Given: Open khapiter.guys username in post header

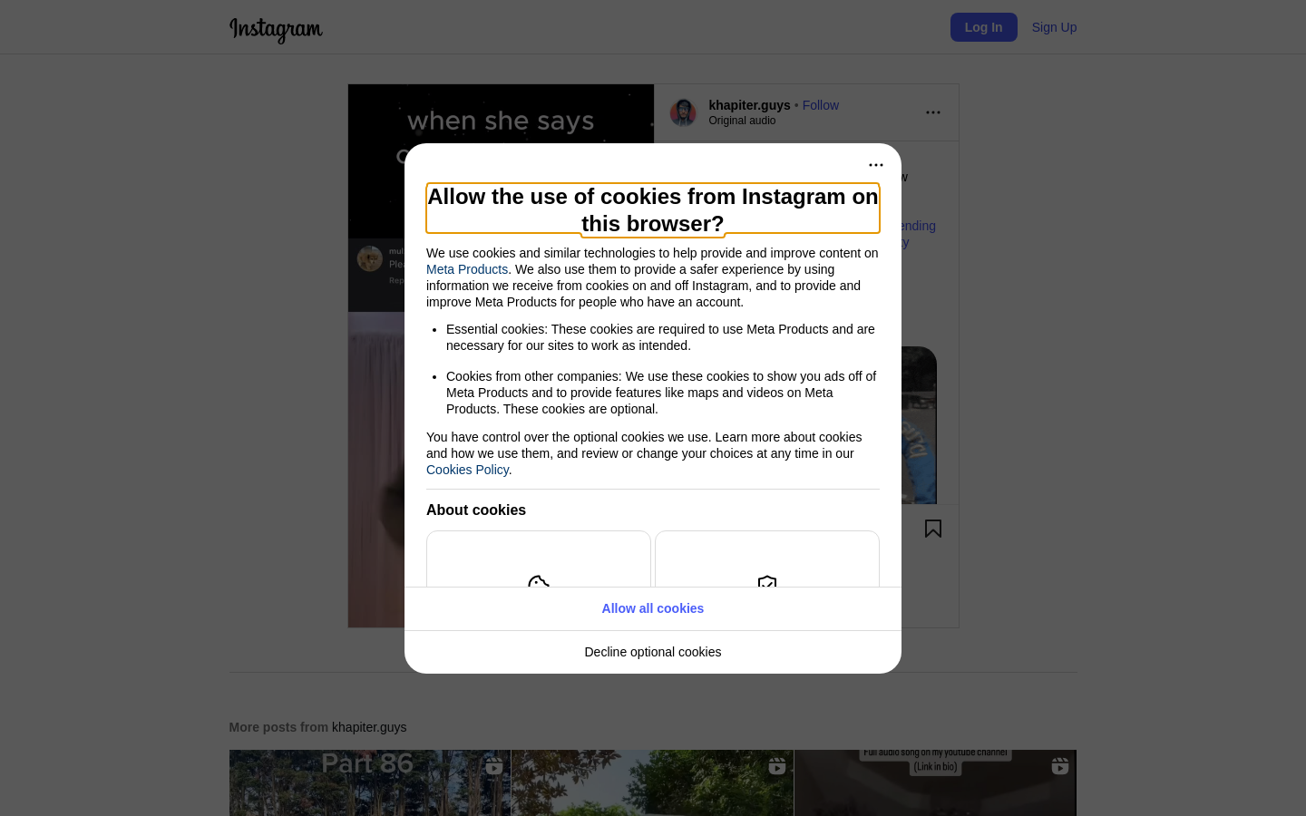Looking at the screenshot, I should click(x=749, y=105).
